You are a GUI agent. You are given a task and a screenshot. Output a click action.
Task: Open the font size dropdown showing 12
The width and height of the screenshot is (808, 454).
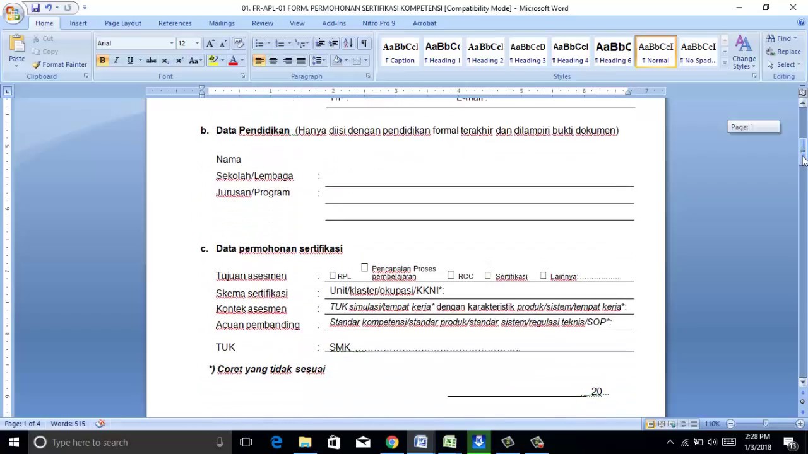(x=197, y=43)
